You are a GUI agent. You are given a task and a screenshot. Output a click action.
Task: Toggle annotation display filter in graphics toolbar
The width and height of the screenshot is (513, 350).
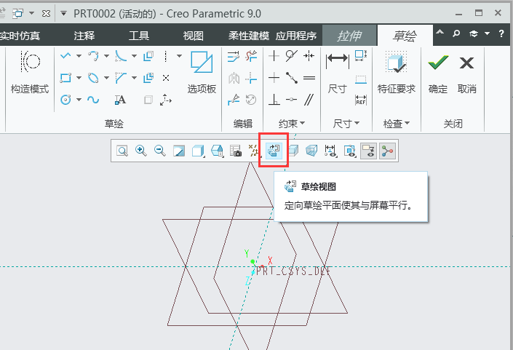pyautogui.click(x=331, y=151)
